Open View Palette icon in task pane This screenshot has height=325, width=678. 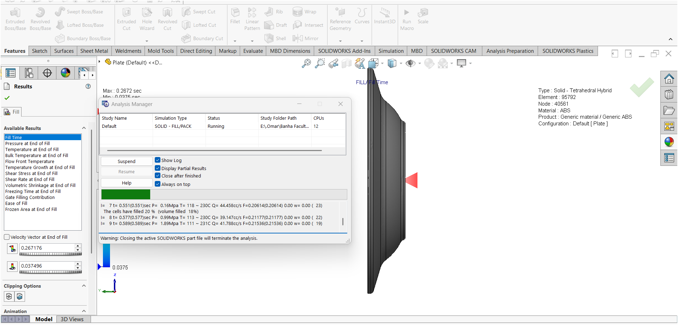(x=669, y=126)
